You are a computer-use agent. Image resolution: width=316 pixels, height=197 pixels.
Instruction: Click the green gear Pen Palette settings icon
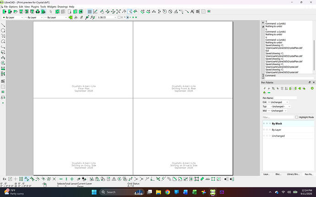(312, 88)
